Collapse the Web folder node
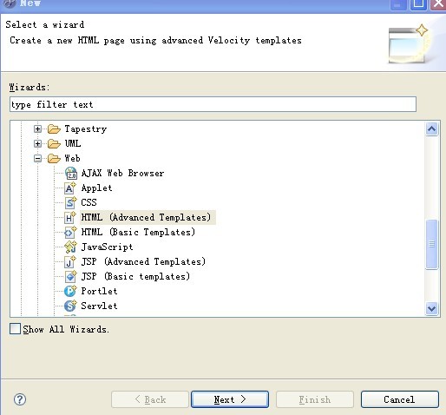The height and width of the screenshot is (415, 446). 37,158
